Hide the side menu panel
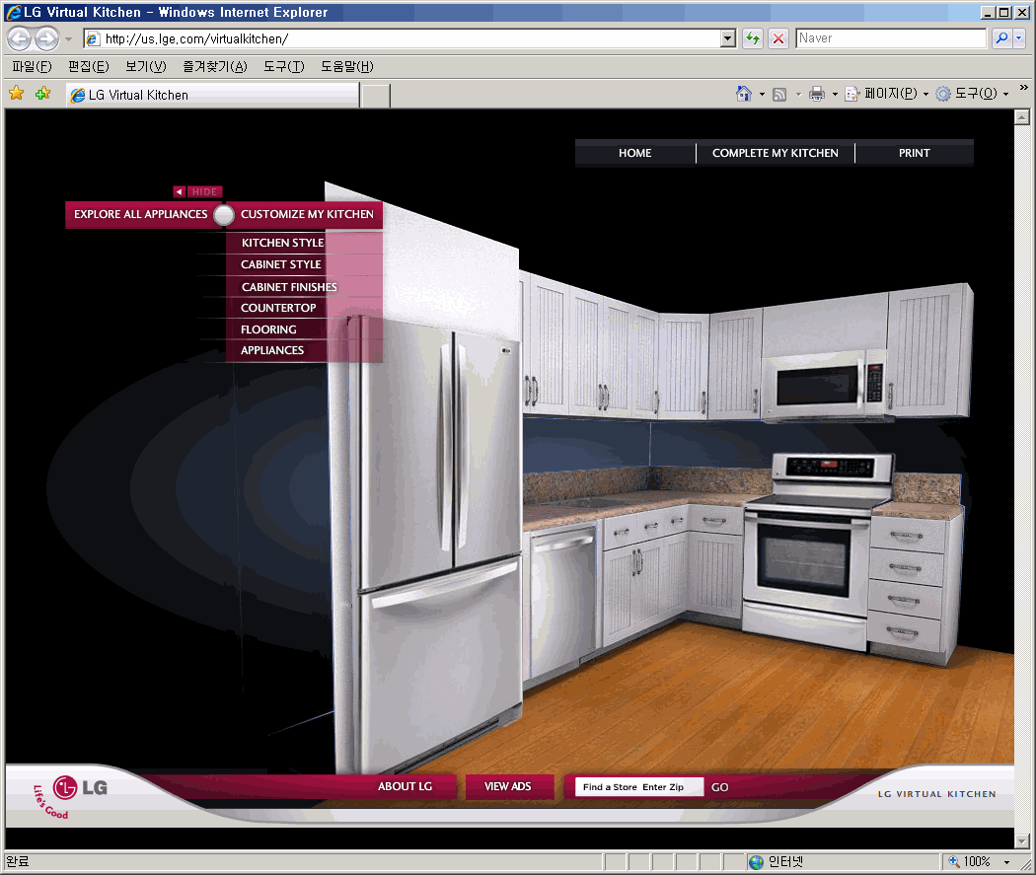The height and width of the screenshot is (875, 1036). pyautogui.click(x=197, y=191)
